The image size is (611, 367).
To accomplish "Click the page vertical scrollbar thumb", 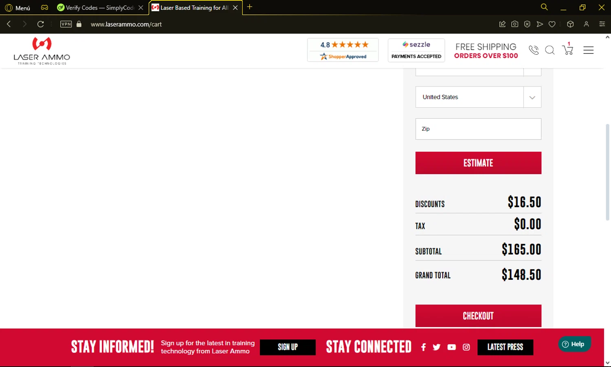I will point(607,171).
